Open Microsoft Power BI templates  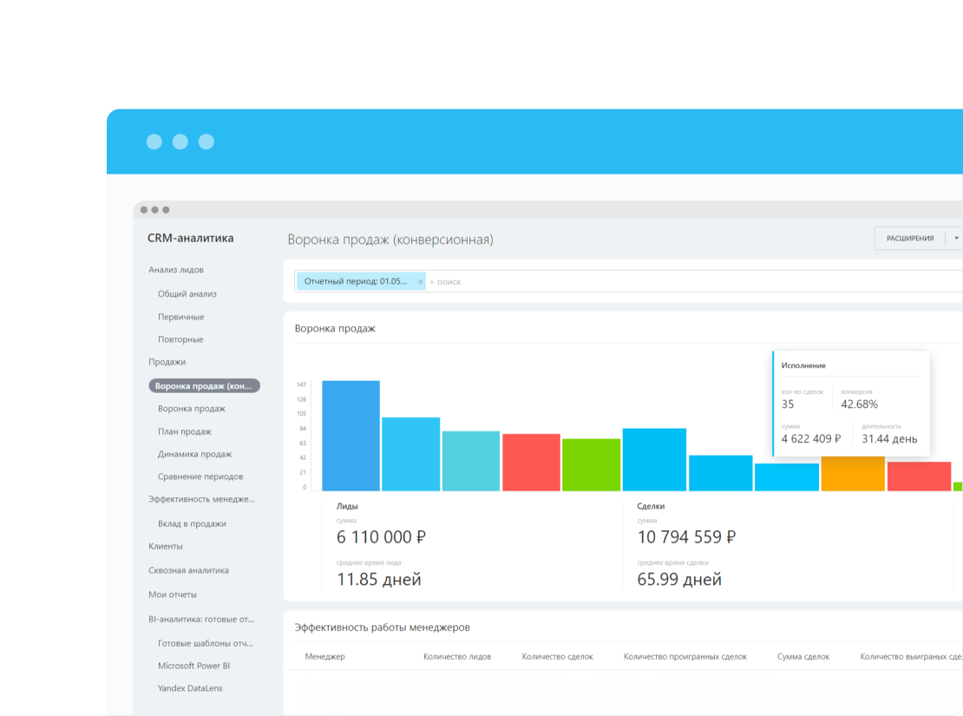coord(193,666)
